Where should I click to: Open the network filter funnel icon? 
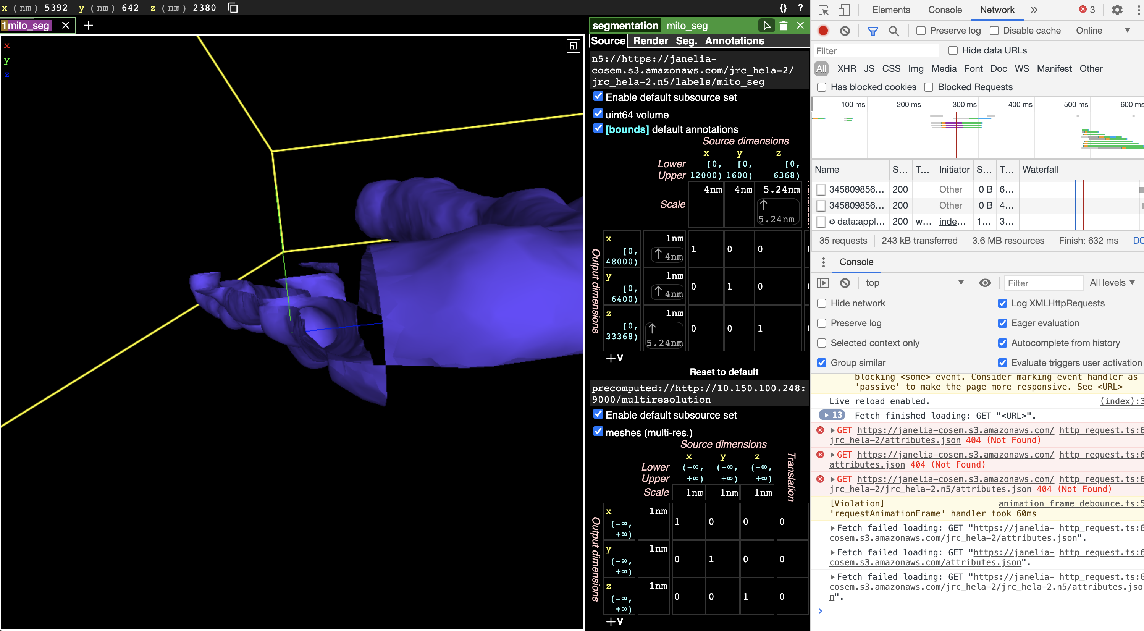(873, 31)
